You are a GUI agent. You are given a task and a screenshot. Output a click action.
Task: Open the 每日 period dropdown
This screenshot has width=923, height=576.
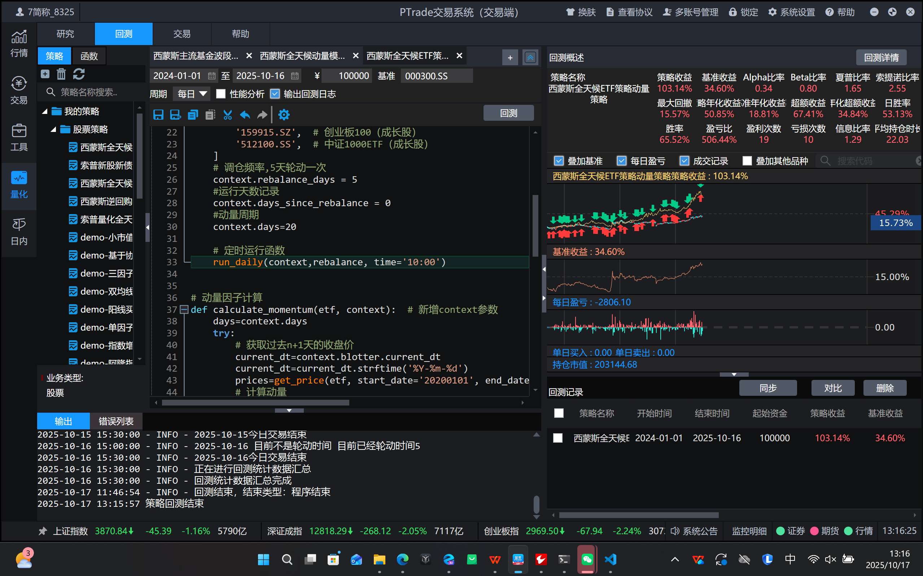point(192,94)
